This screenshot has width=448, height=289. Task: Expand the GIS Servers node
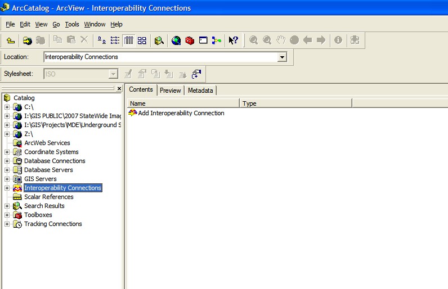[7, 179]
